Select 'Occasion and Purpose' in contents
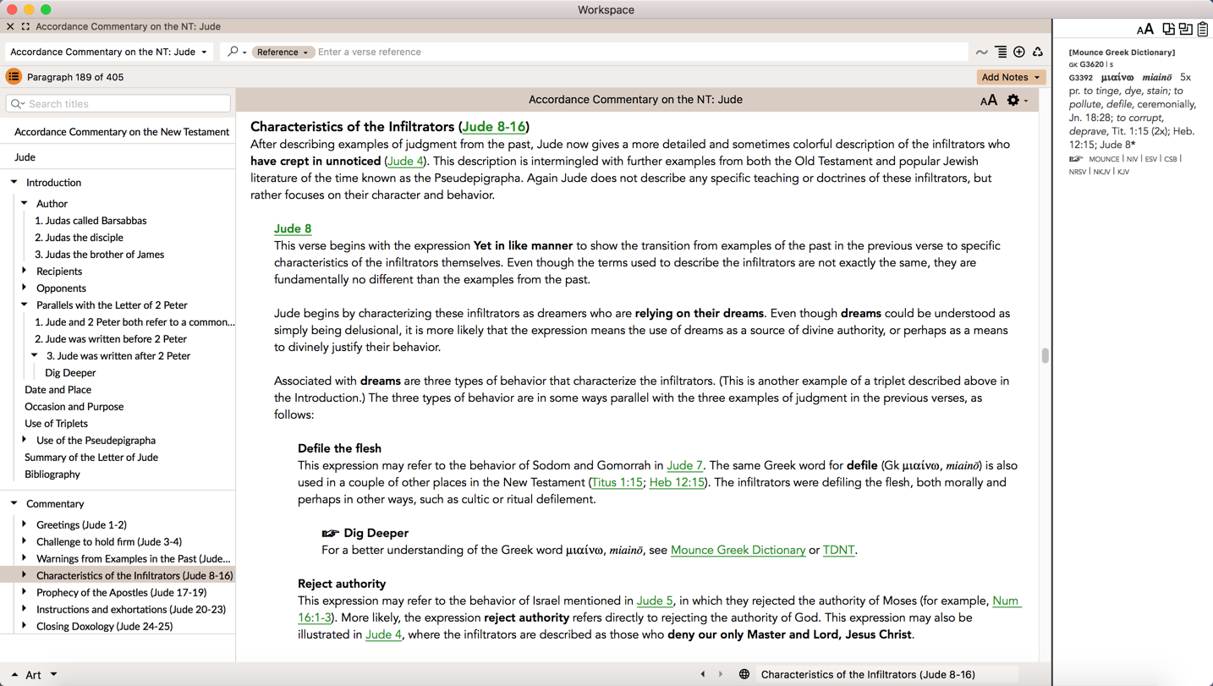The height and width of the screenshot is (686, 1213). click(x=74, y=407)
